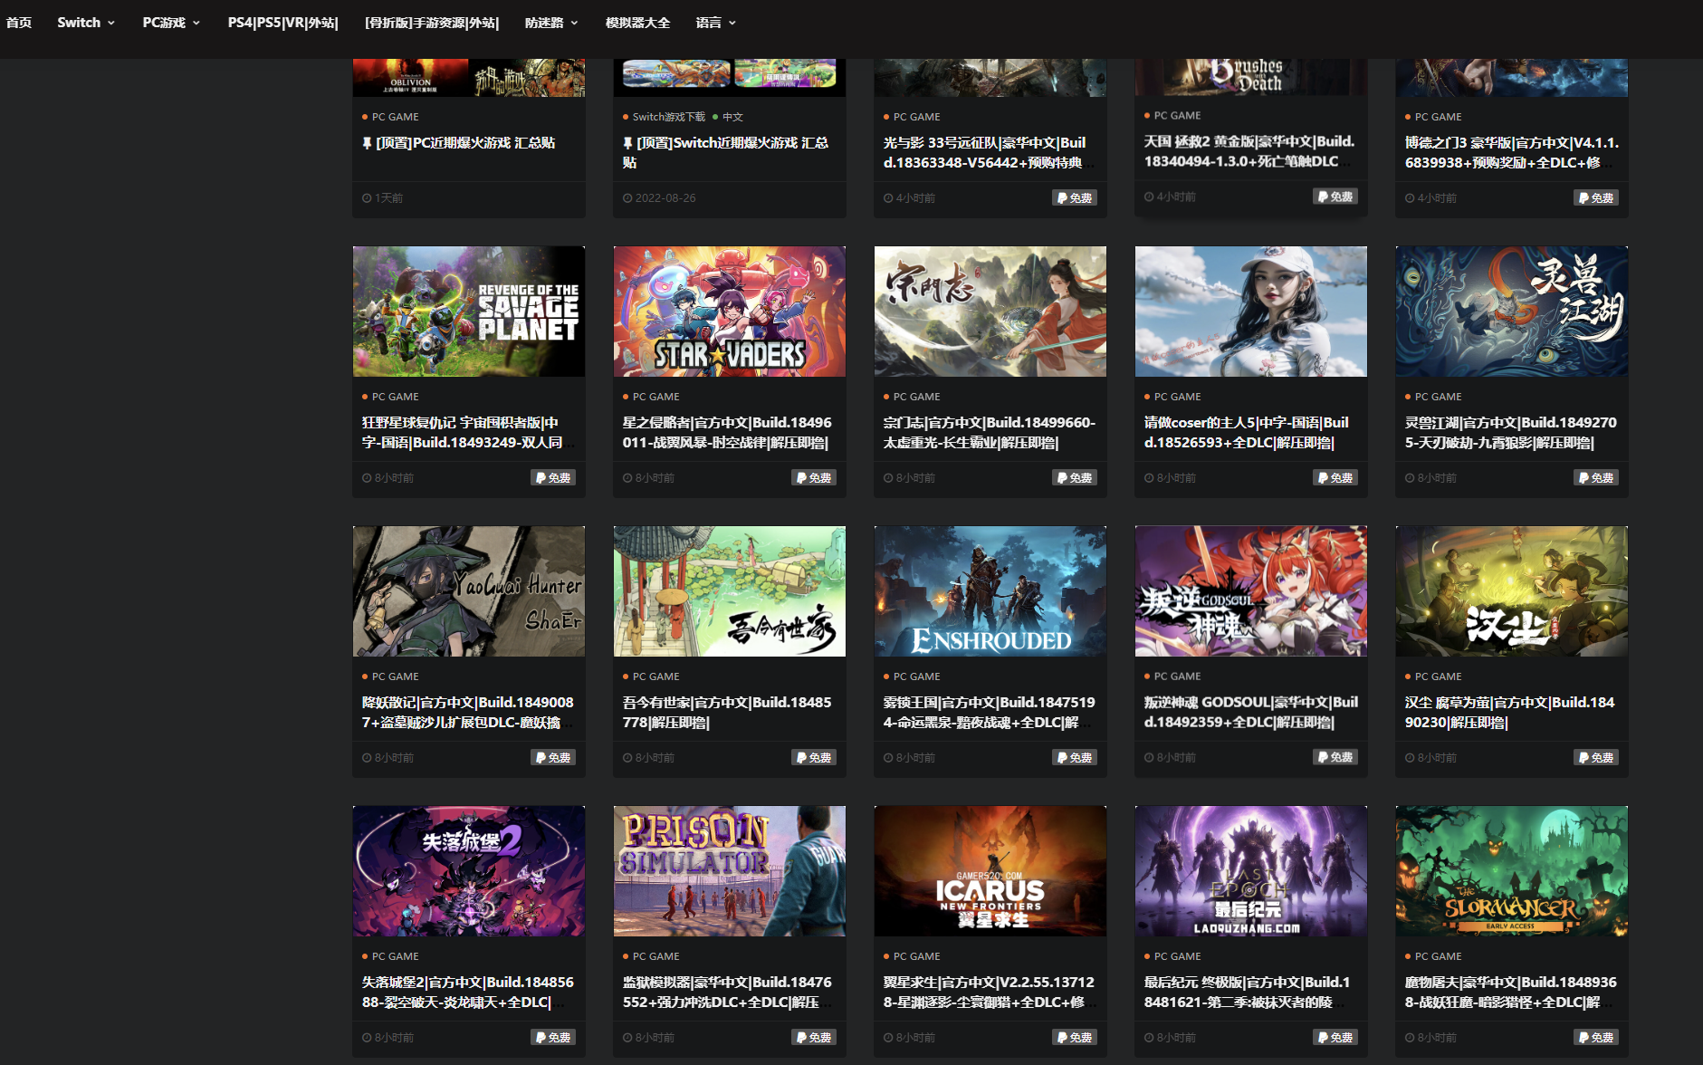Open Revenge of the Savage Planet thumbnail

469,312
